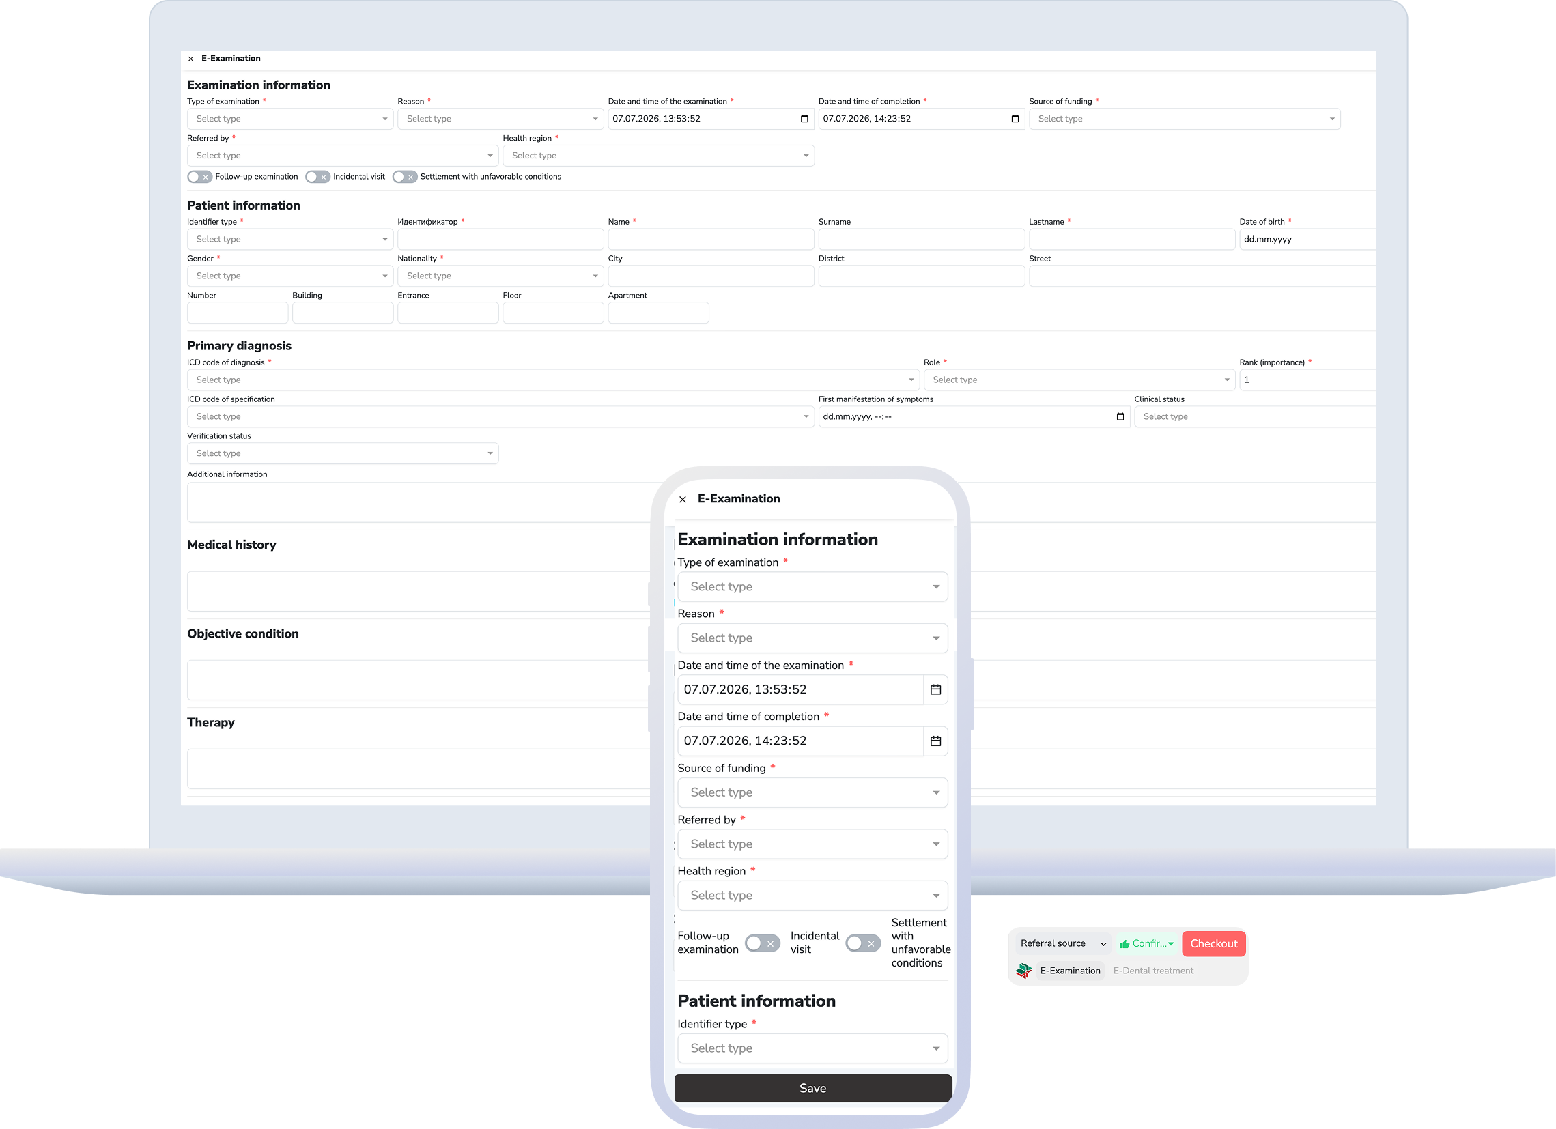Toggle Incidental visit switch in phone mockup
The image size is (1556, 1129).
click(x=863, y=943)
